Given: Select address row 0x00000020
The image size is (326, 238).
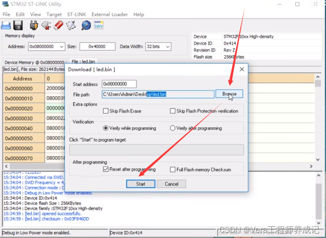Looking at the screenshot, I should [x=24, y=108].
